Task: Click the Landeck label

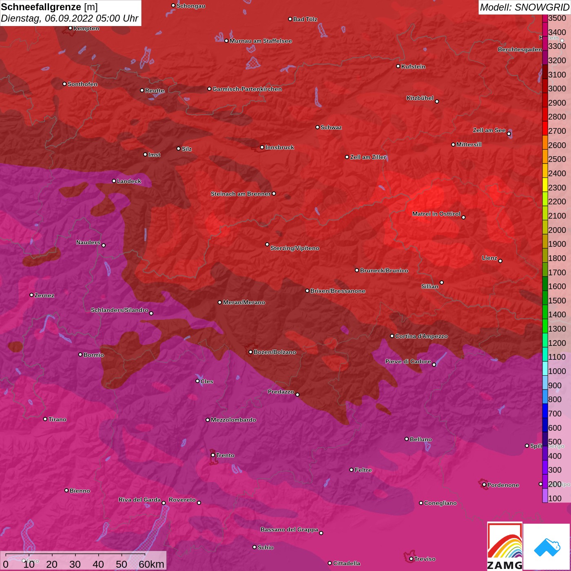Action: point(129,181)
